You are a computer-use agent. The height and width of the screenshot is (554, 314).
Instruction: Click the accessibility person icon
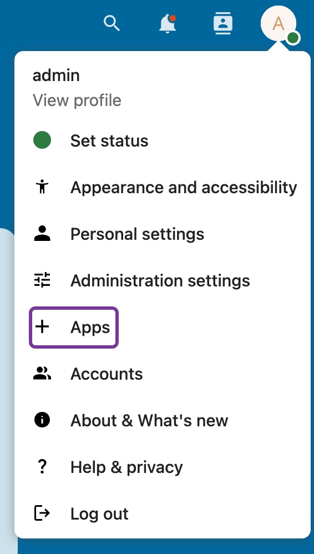(x=42, y=187)
